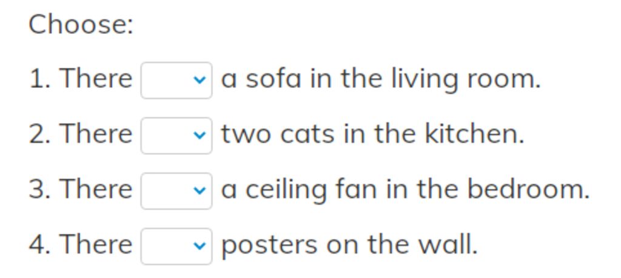Image resolution: width=621 pixels, height=278 pixels.
Task: Click the word "kitchen" in sentence 2
Action: [471, 134]
